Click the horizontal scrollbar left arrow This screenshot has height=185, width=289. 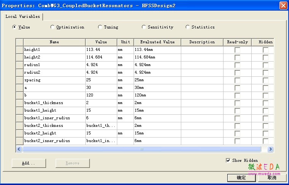coord(19,149)
